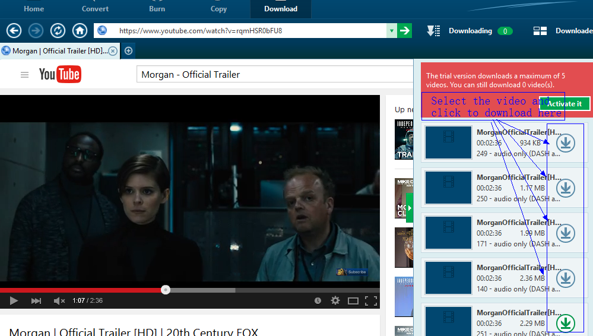Open the Downloading list
The height and width of the screenshot is (336, 593).
coord(470,31)
